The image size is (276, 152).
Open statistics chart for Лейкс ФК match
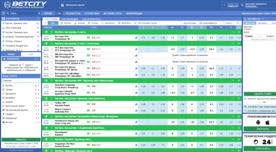point(136,104)
